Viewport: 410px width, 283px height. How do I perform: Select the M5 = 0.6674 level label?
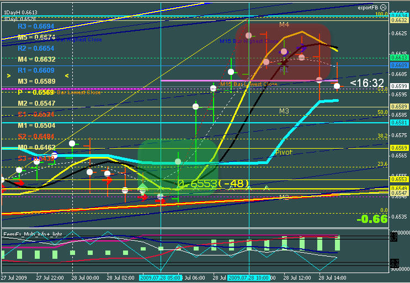pos(36,37)
